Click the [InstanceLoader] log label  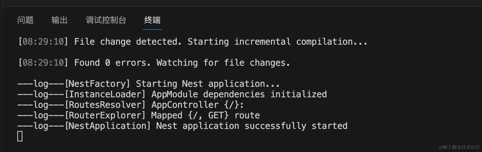click(105, 94)
